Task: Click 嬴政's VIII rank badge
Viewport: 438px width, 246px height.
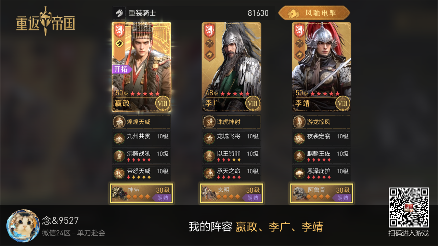Action: tap(163, 103)
